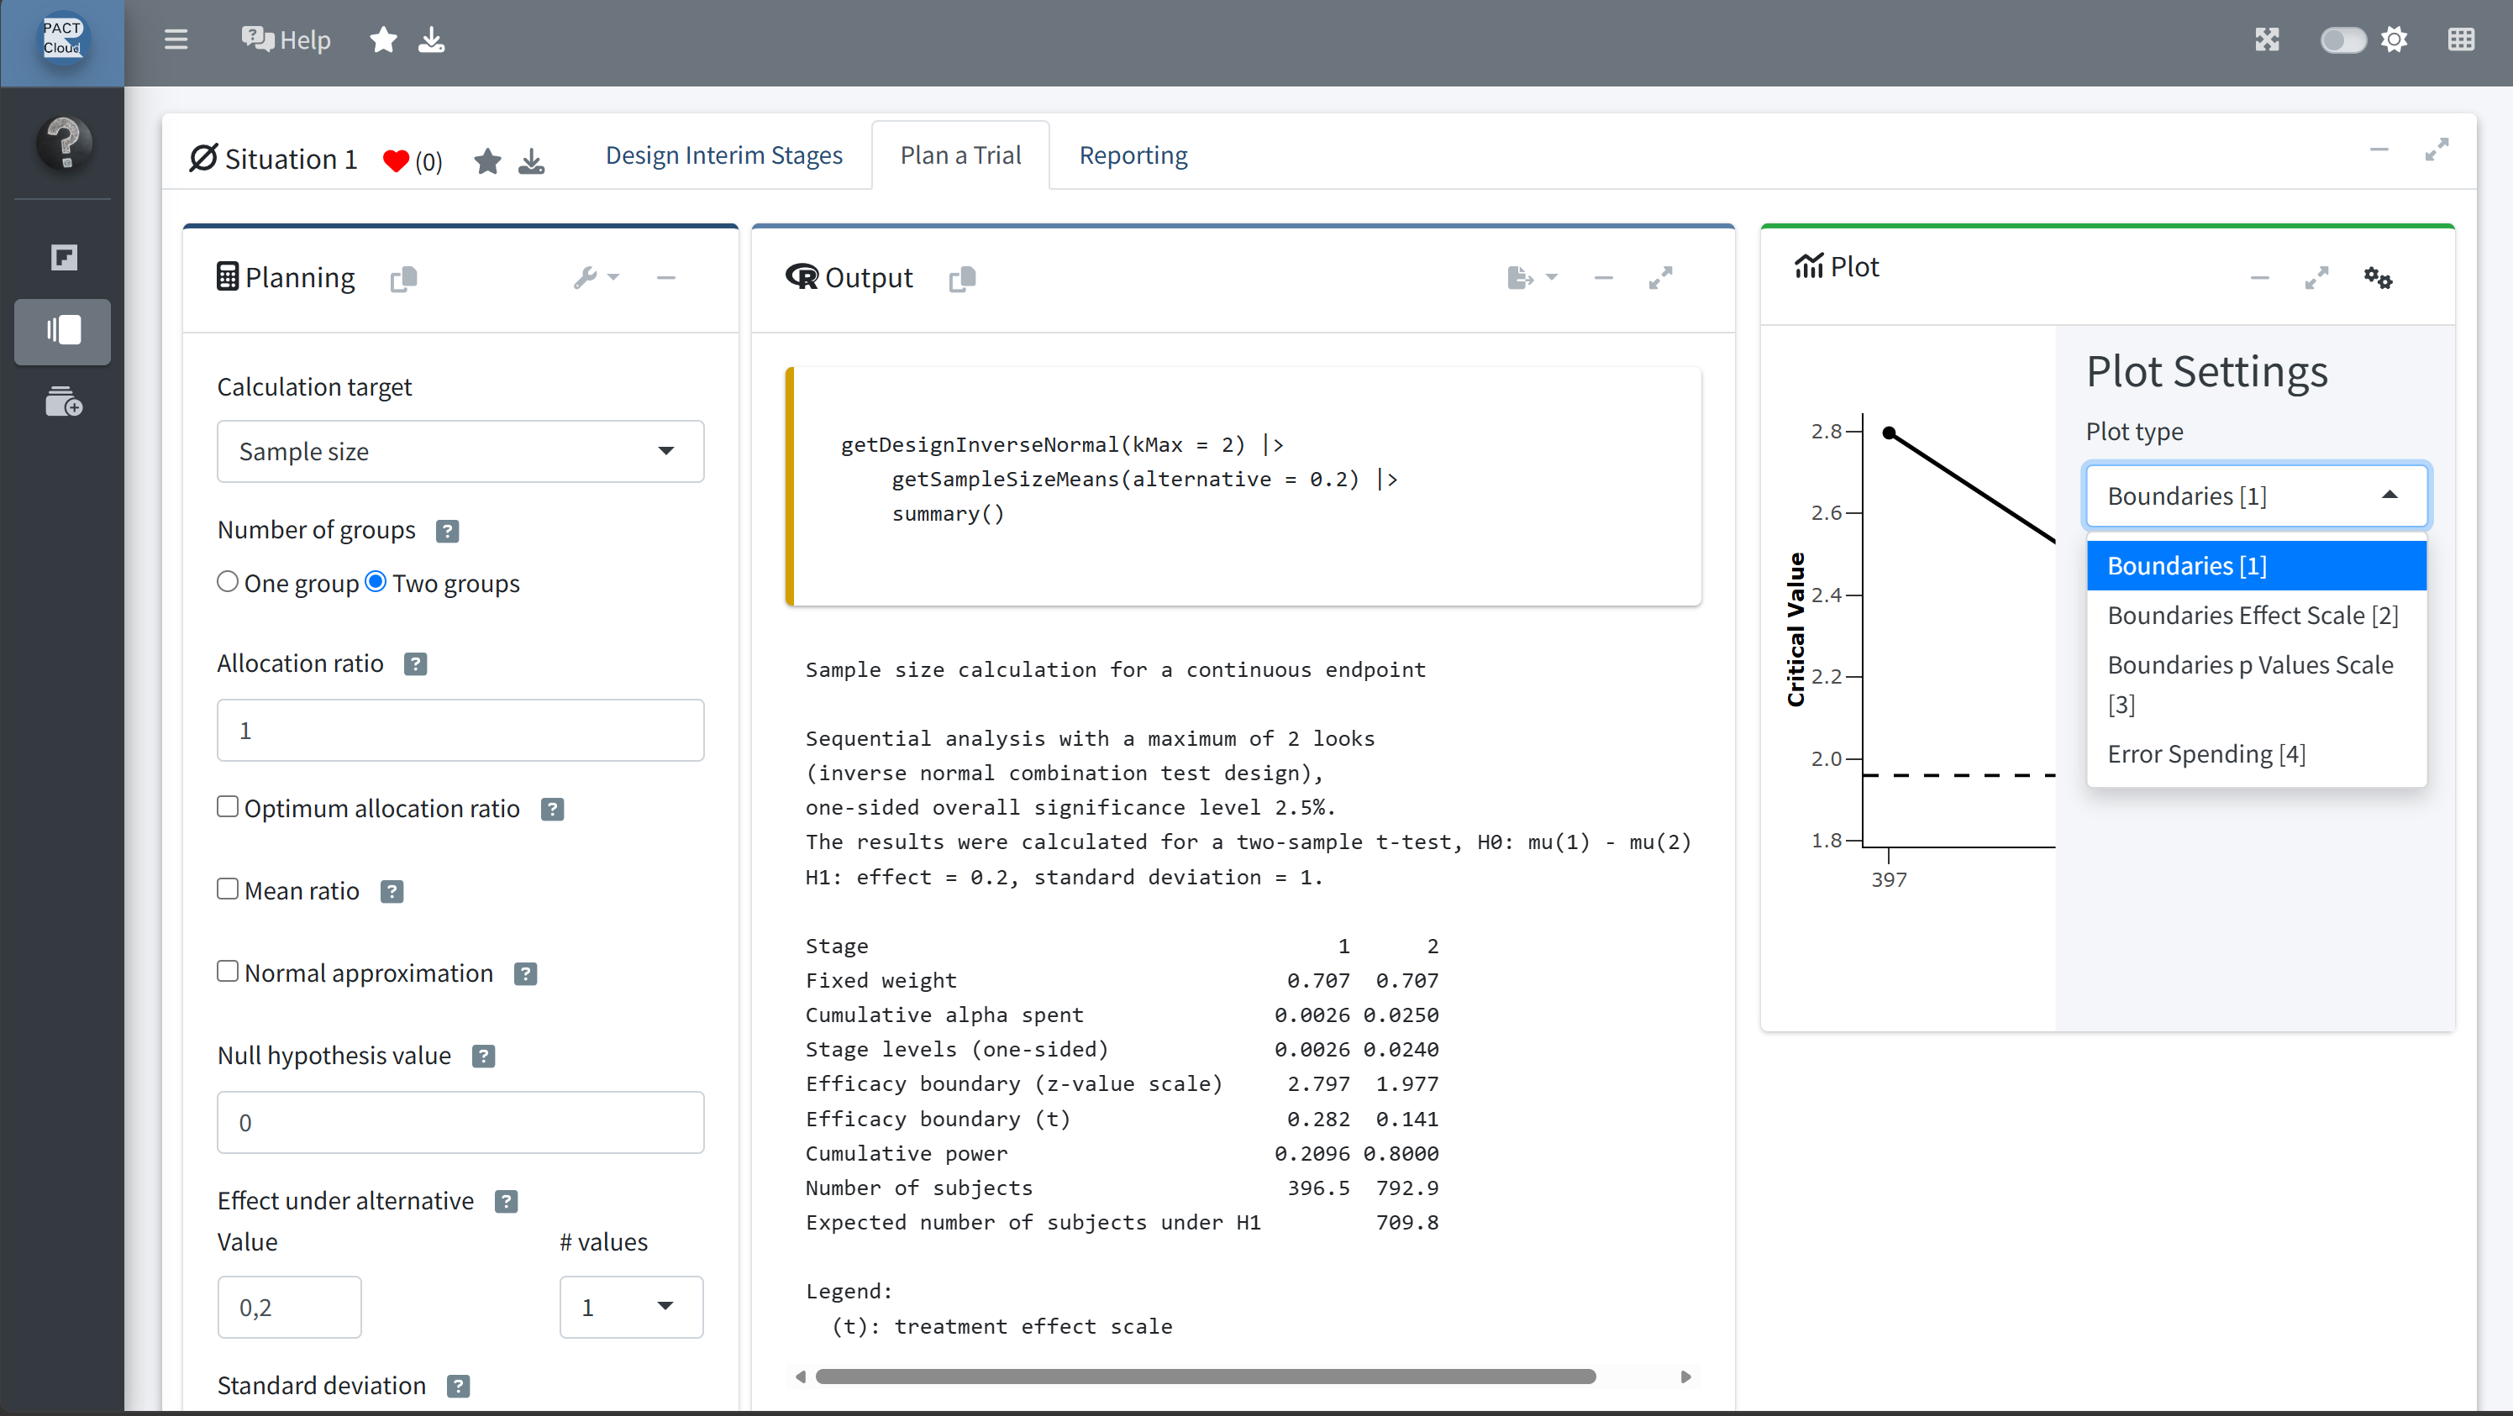
Task: Click the star icon in top bar
Action: coord(383,40)
